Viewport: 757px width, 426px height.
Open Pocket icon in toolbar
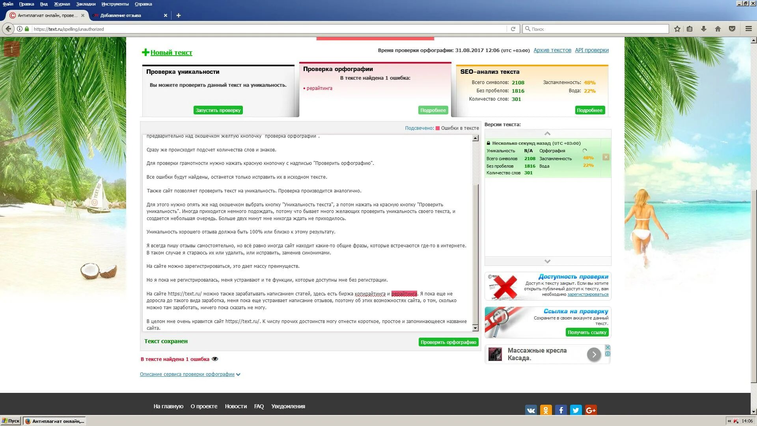[732, 29]
